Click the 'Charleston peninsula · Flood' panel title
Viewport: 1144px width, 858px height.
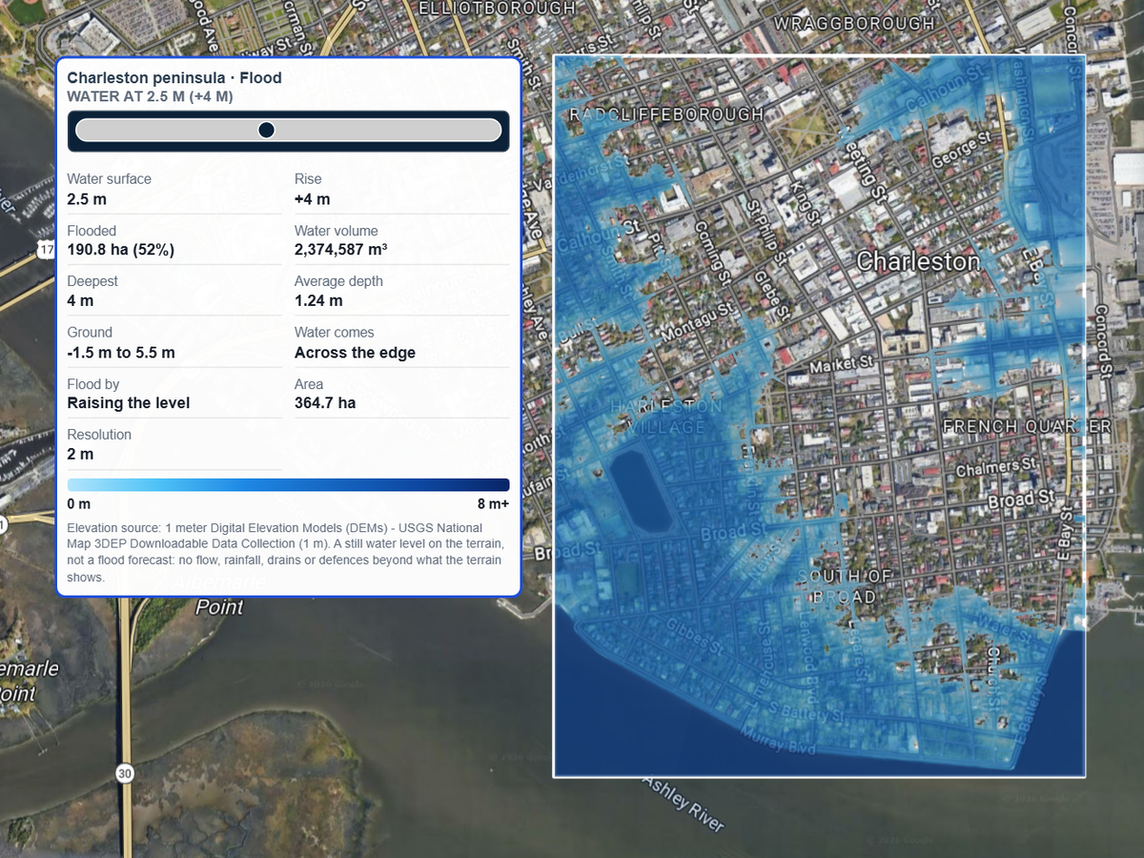174,77
